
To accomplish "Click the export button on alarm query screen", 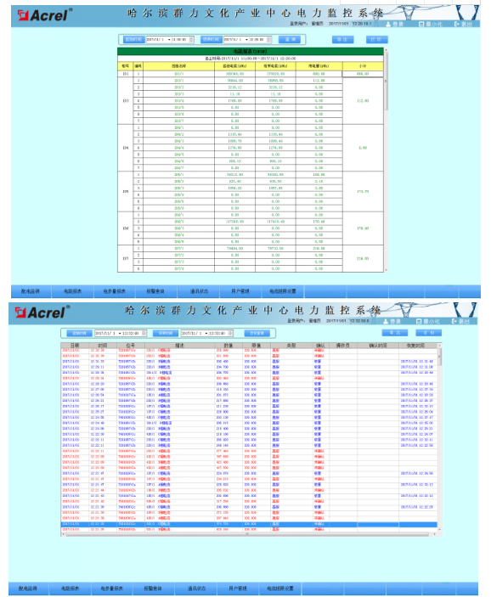I will (x=395, y=333).
